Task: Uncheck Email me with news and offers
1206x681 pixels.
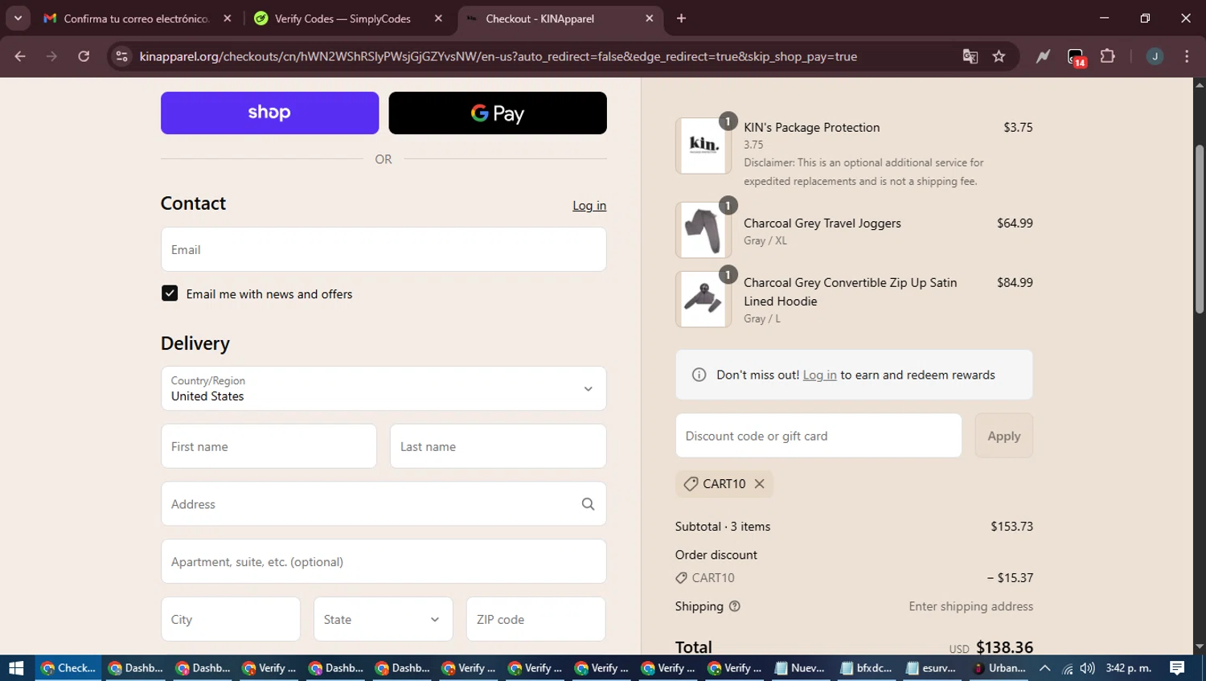Action: (170, 293)
